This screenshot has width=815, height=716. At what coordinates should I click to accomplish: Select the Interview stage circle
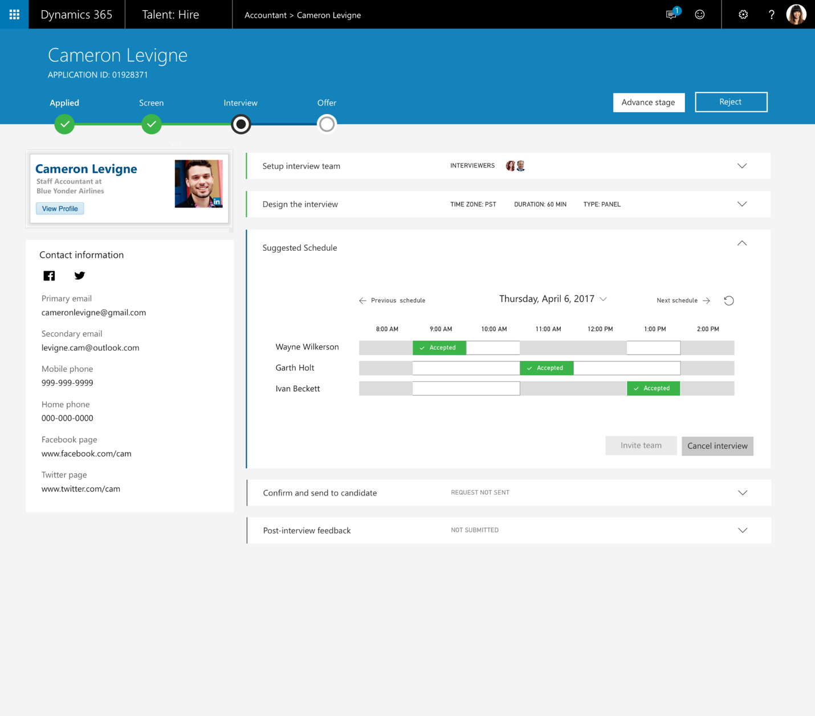(241, 124)
